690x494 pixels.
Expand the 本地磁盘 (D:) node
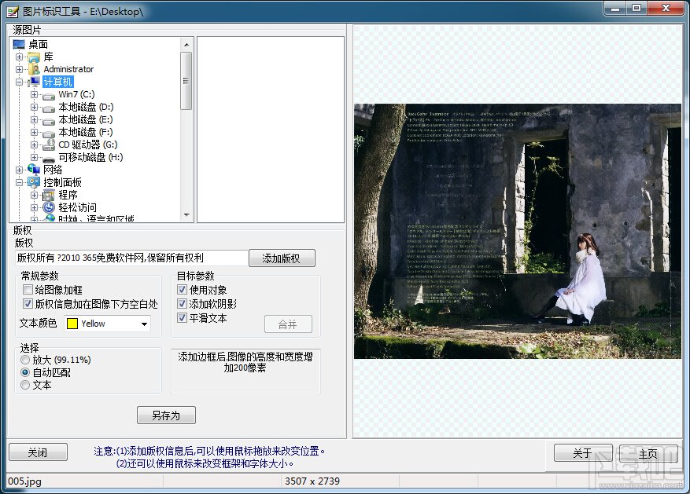[34, 107]
